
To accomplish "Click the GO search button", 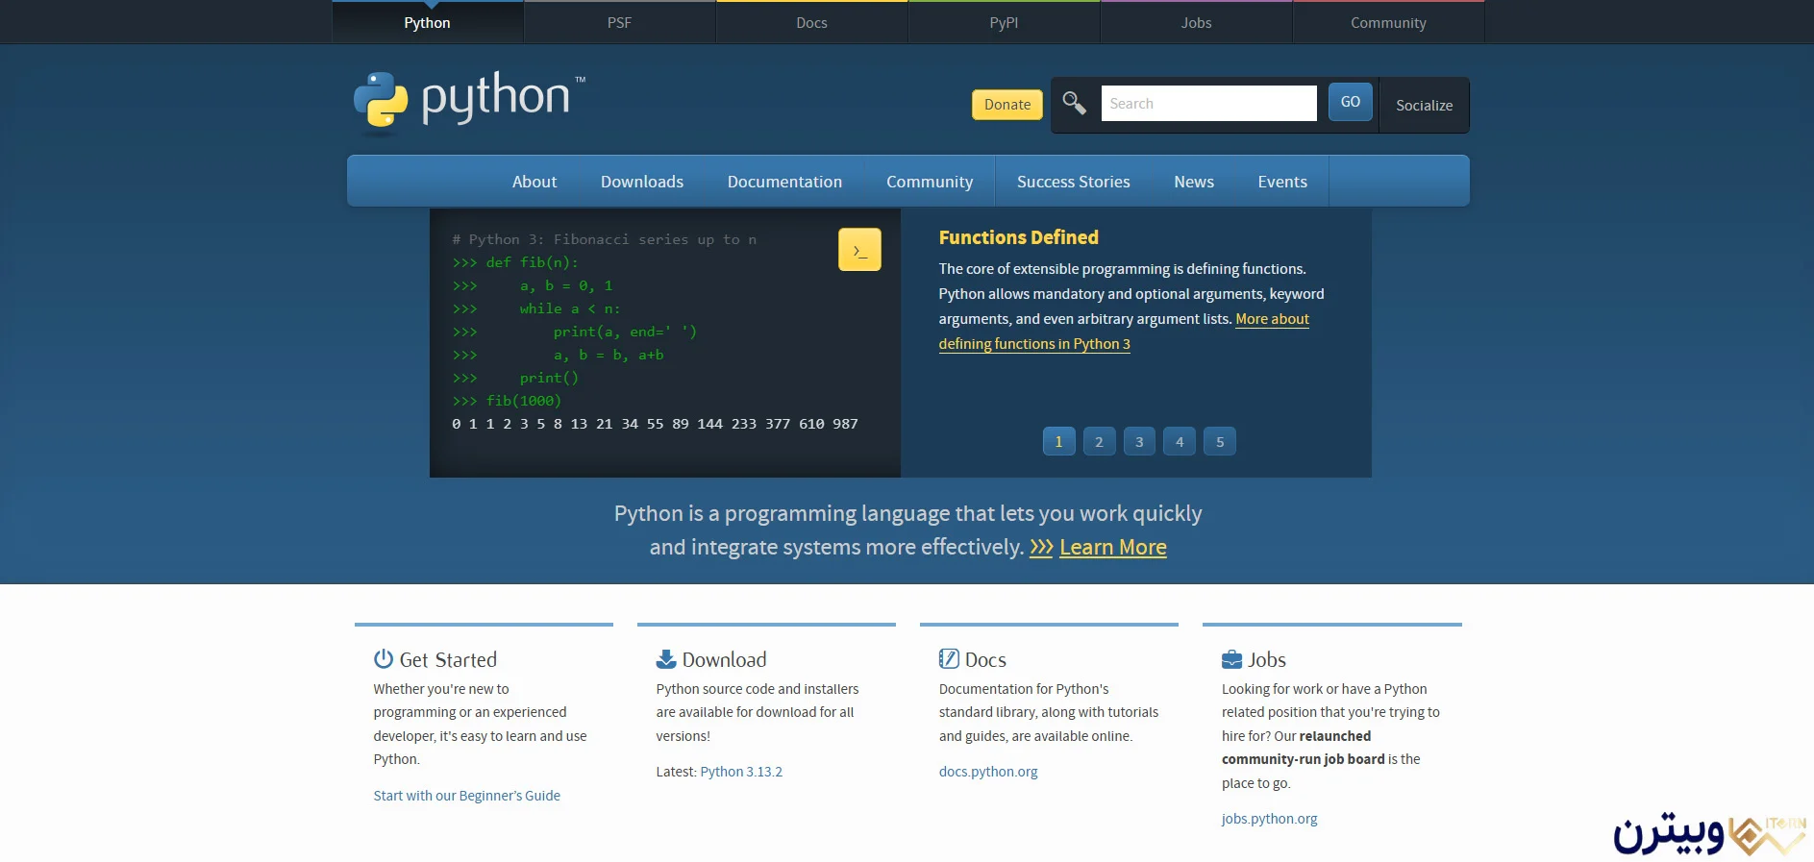I will 1351,102.
